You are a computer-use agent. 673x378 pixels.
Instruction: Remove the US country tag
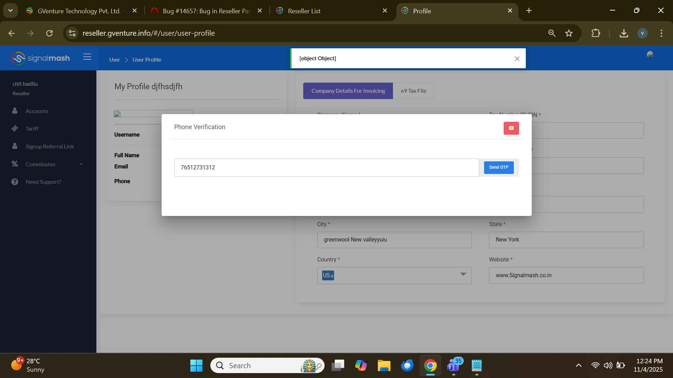[x=332, y=276]
